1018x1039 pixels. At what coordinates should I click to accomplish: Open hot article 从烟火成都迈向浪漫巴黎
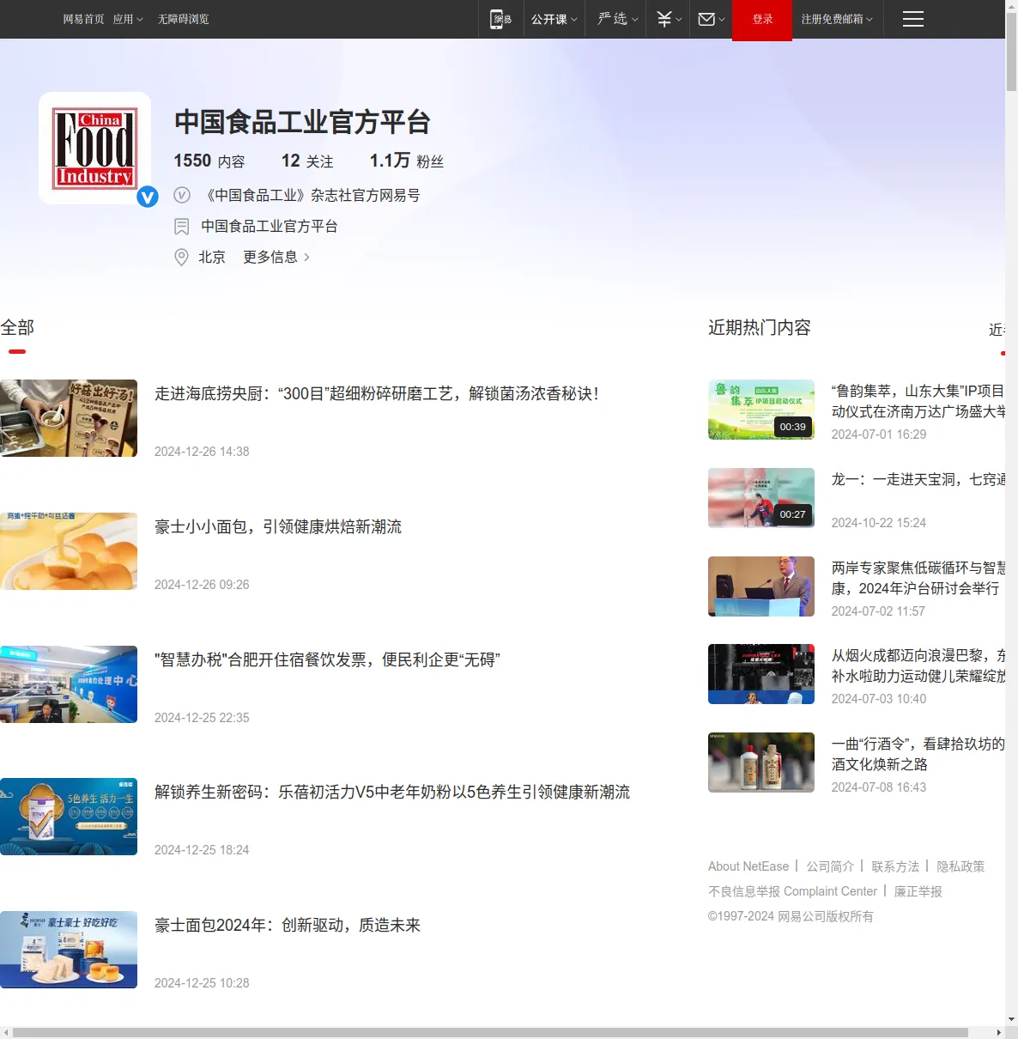click(x=918, y=665)
